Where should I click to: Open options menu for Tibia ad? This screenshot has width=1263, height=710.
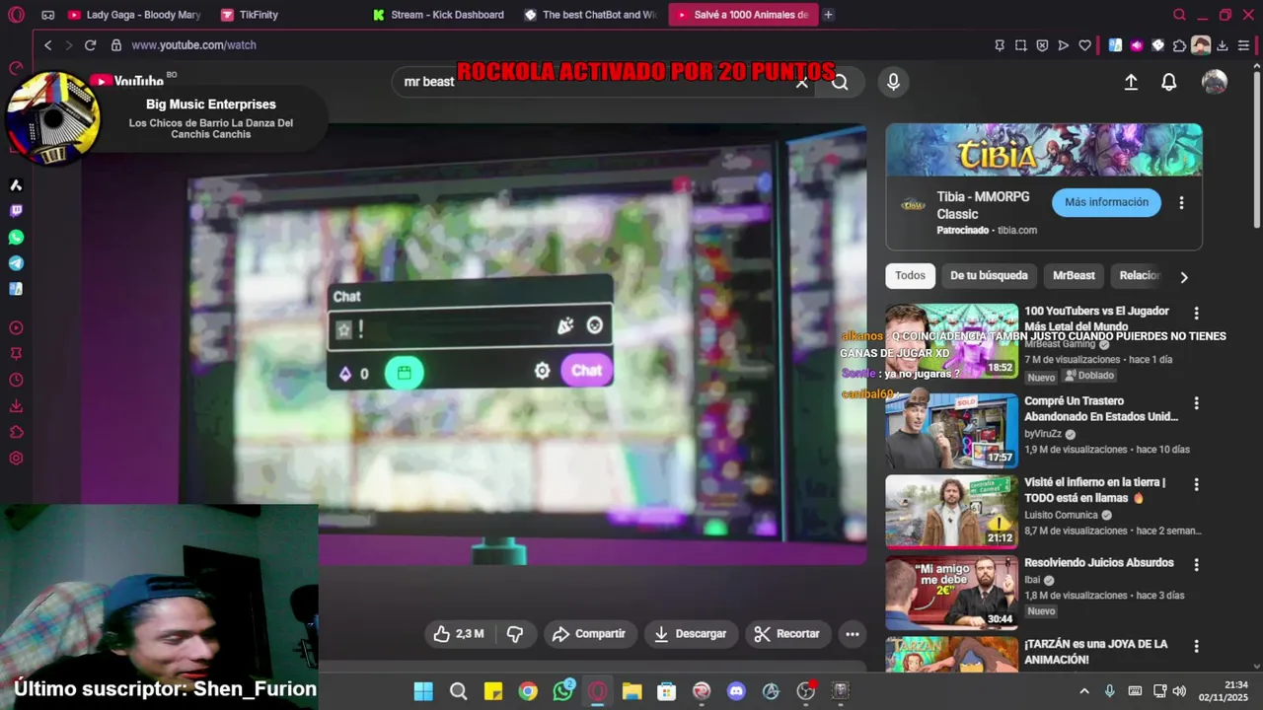tap(1181, 203)
